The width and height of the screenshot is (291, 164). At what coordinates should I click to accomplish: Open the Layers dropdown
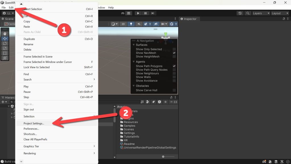click(x=261, y=13)
